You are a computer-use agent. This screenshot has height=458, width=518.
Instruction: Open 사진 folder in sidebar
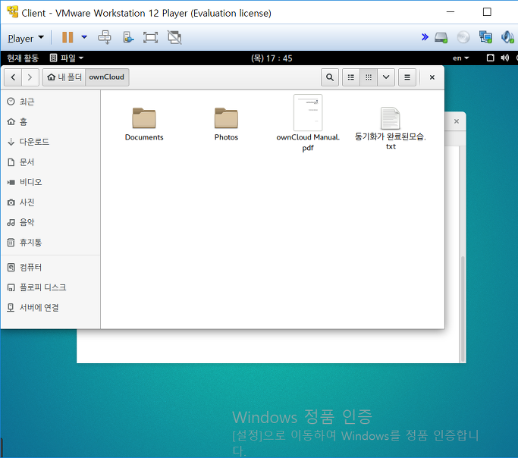pyautogui.click(x=50, y=202)
